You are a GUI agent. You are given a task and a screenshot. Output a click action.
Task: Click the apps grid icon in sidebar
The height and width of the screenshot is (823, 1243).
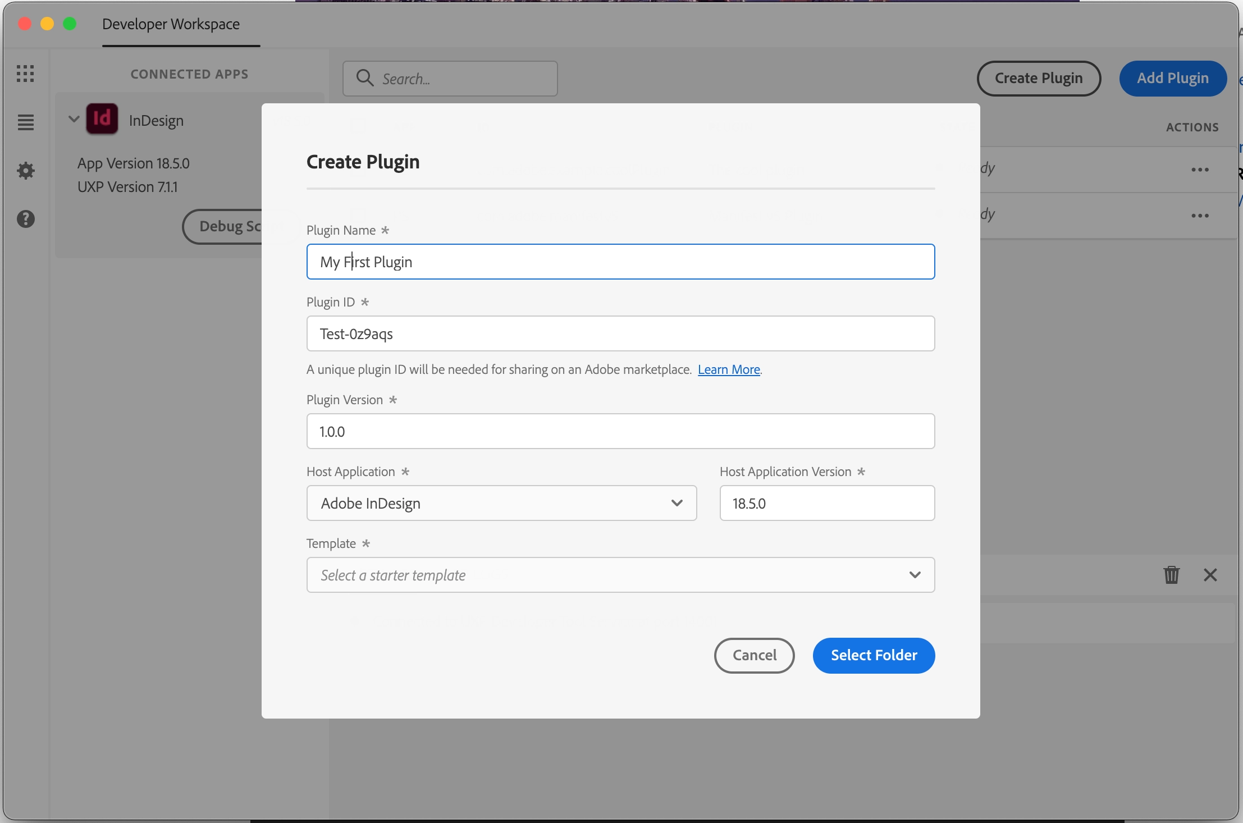coord(25,74)
